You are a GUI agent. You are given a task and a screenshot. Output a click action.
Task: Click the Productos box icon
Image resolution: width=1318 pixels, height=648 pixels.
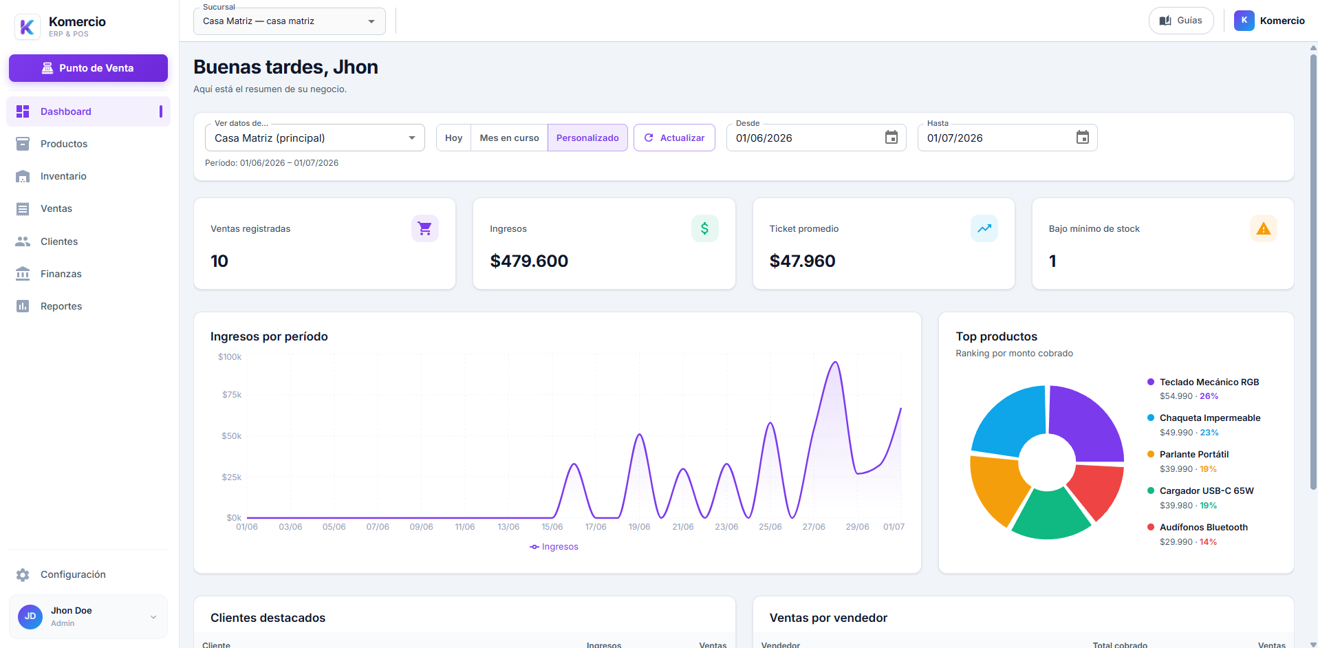coord(23,144)
